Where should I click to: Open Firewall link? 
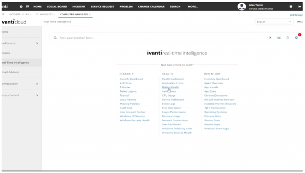click(124, 95)
